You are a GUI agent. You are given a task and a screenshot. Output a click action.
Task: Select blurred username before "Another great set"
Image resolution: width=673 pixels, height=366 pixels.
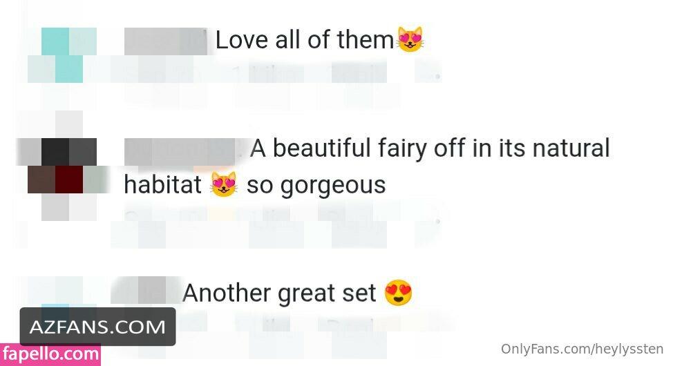(x=146, y=290)
